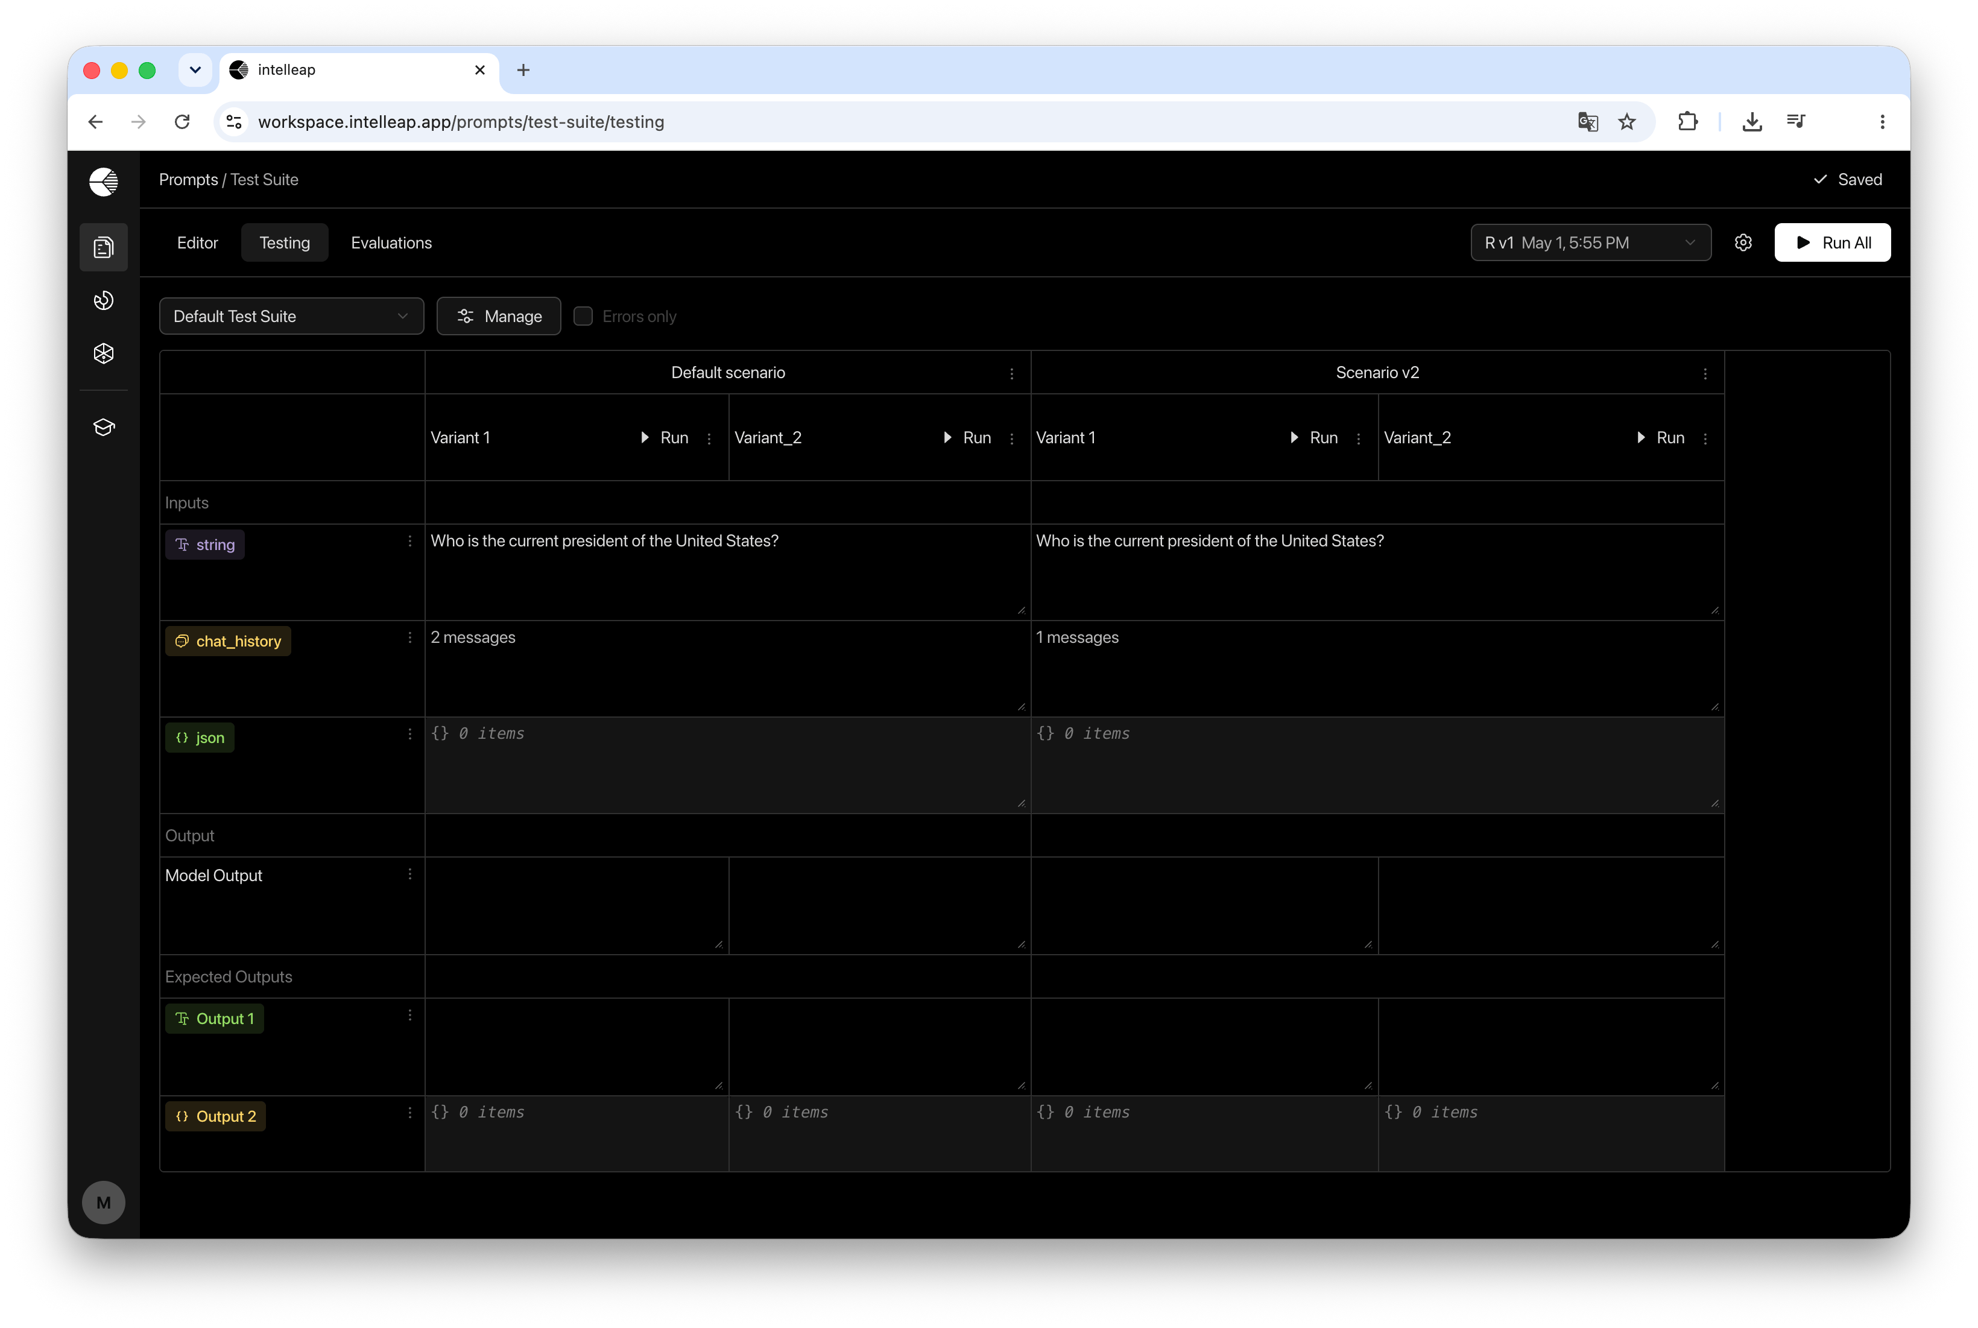Run Variant 1 in Default scenario
The image size is (1978, 1328).
(x=665, y=438)
